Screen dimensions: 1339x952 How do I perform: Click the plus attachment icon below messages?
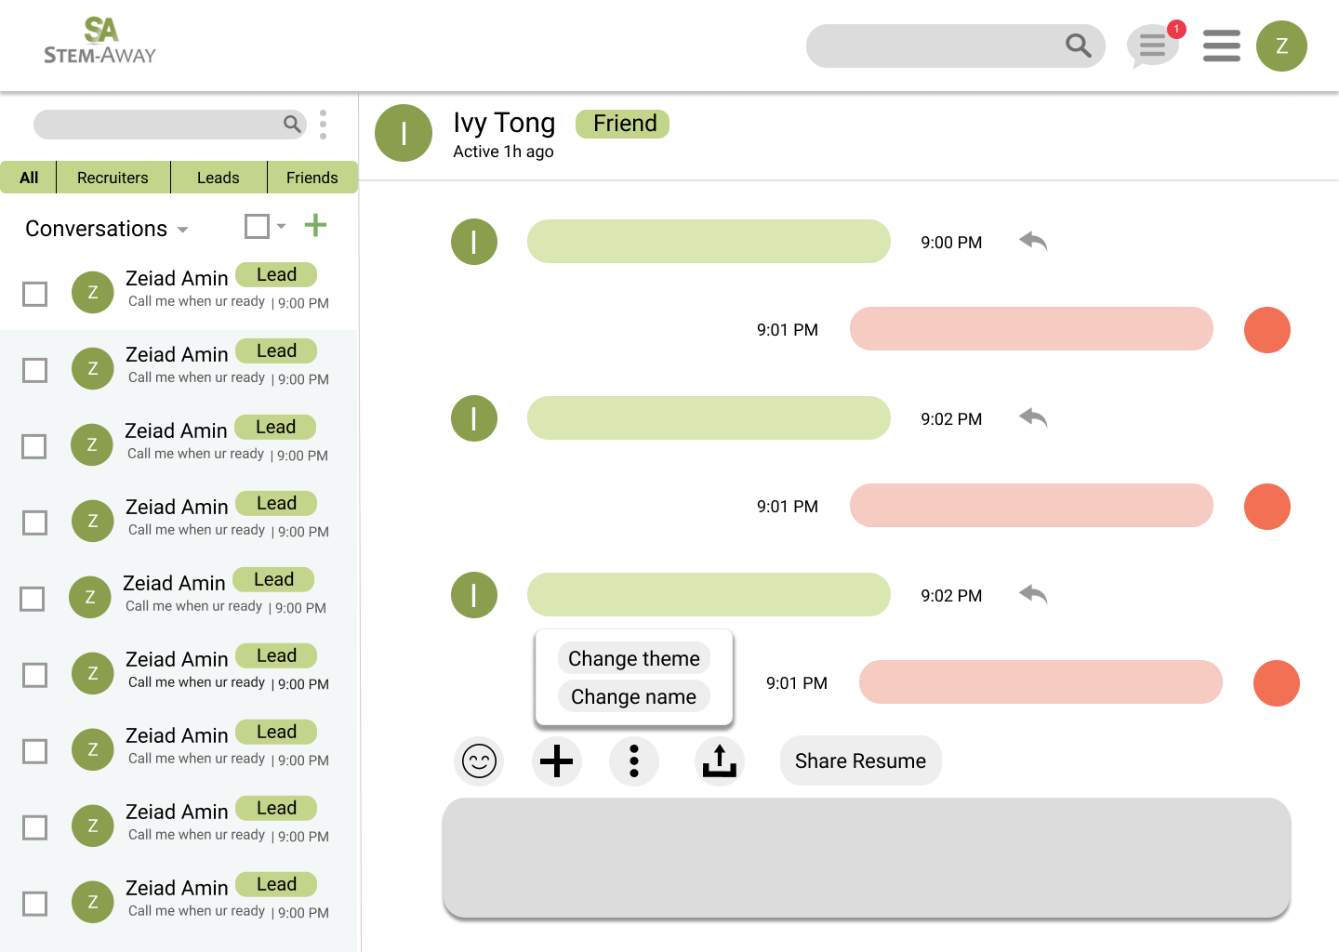click(557, 761)
